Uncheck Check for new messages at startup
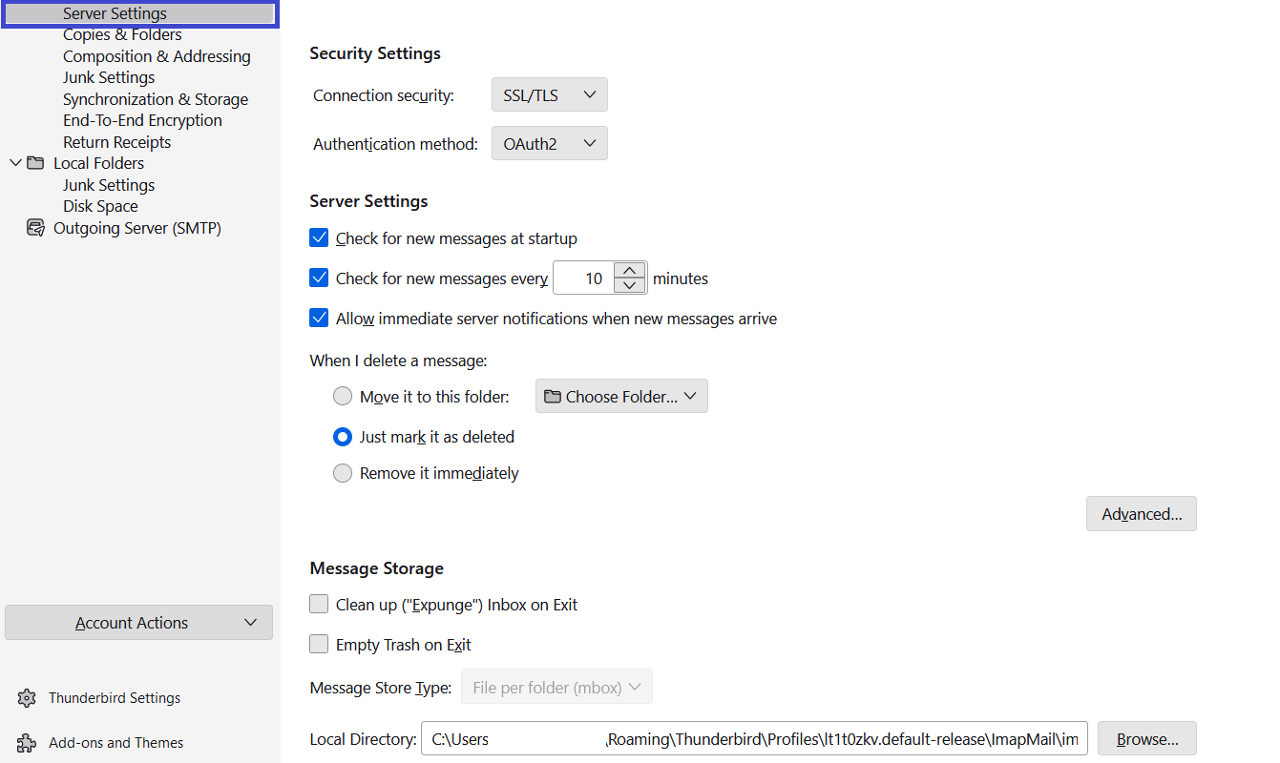The image size is (1280, 763). 319,237
